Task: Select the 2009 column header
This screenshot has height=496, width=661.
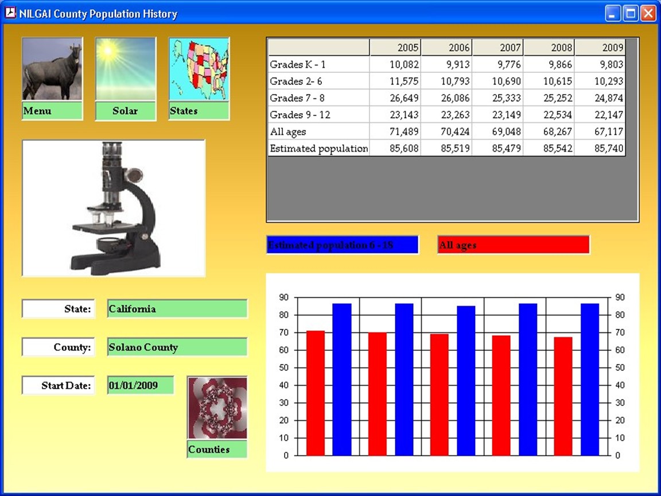Action: pos(600,48)
